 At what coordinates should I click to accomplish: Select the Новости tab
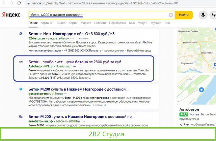(100, 23)
